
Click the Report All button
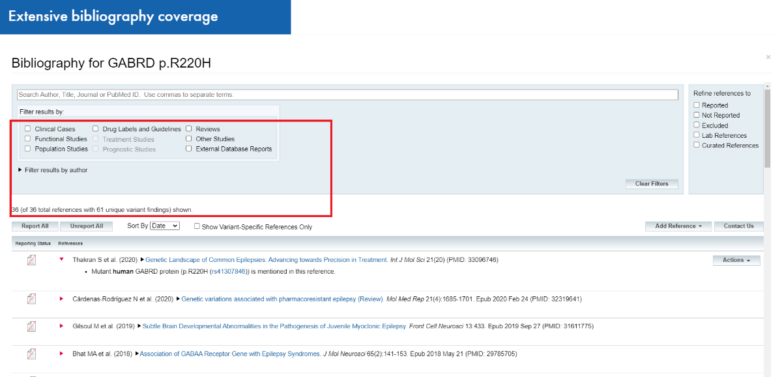coord(35,226)
